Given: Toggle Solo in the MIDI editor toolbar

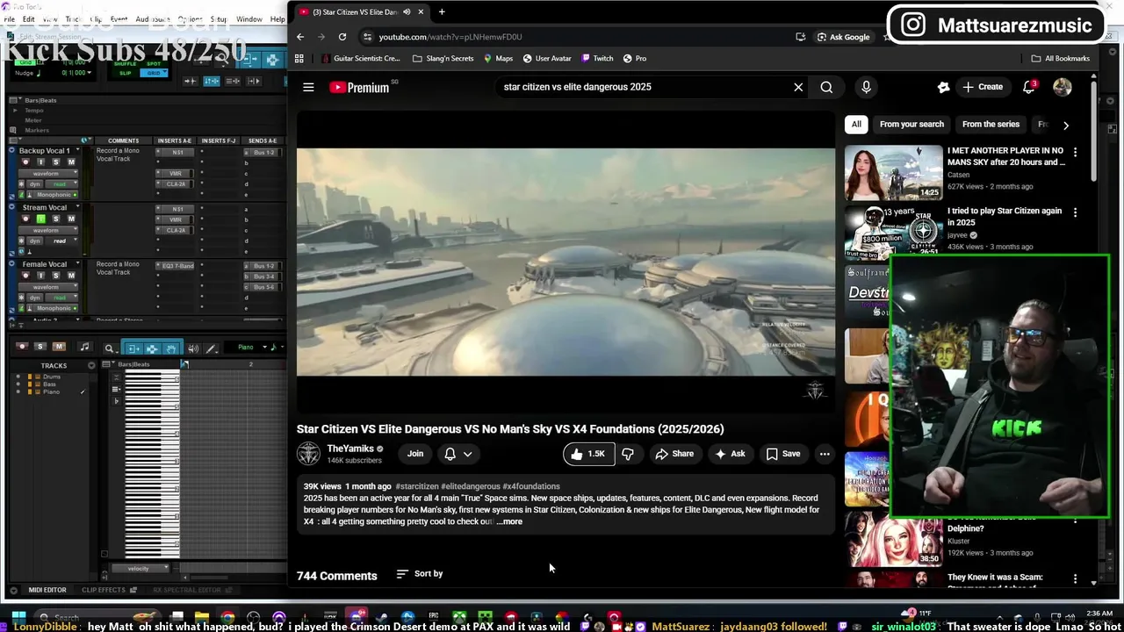Looking at the screenshot, I should click(42, 347).
